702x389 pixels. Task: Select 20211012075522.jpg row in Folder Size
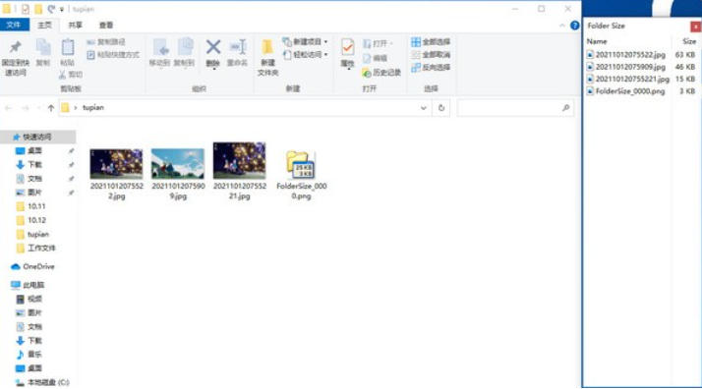(641, 55)
